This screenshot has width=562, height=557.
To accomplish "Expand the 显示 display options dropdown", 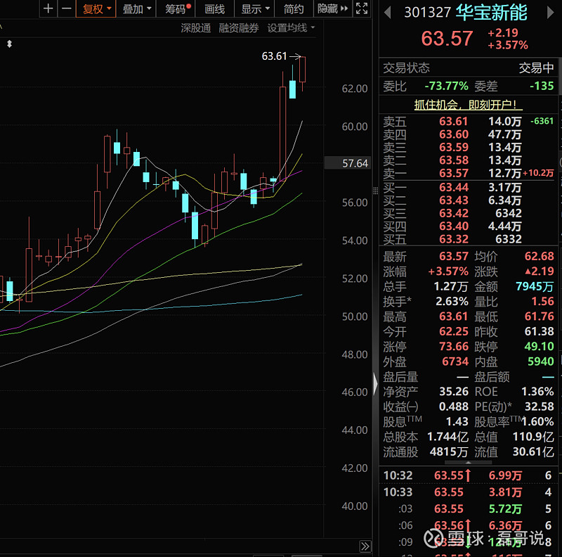I will 254,8.
